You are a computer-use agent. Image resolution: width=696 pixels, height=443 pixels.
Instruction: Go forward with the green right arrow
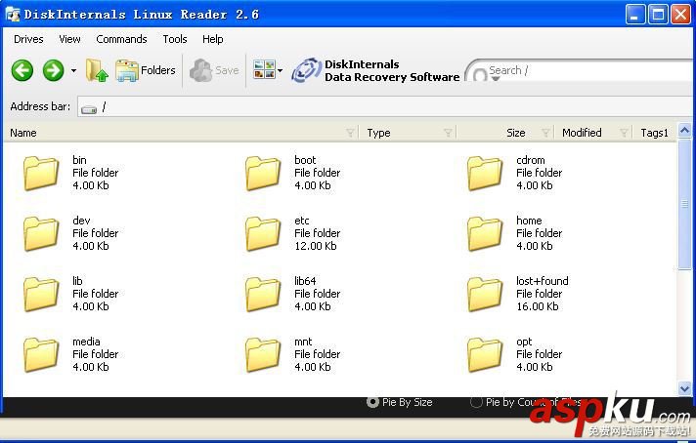53,70
